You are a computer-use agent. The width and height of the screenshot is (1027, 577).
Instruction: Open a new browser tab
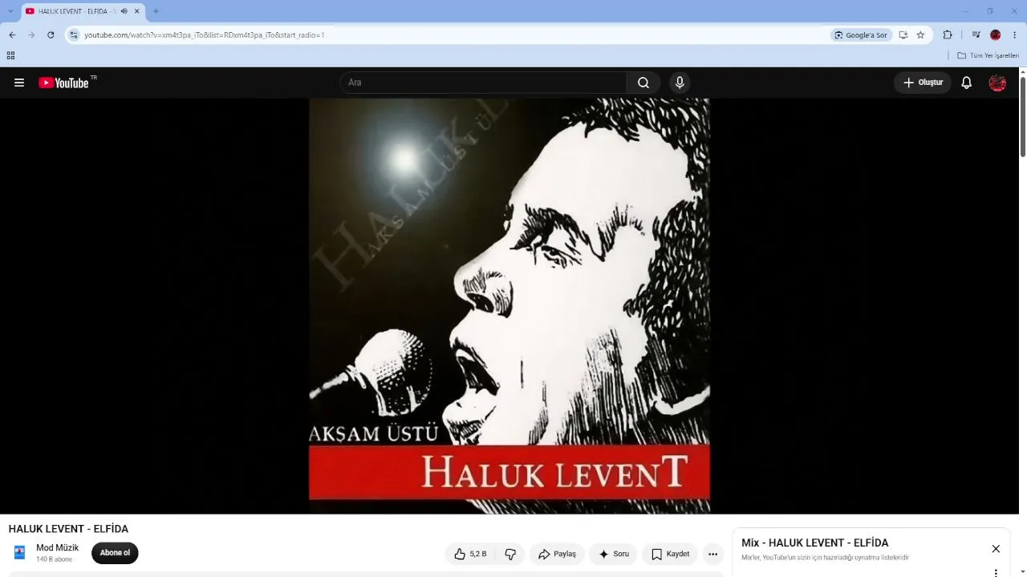[x=156, y=11]
